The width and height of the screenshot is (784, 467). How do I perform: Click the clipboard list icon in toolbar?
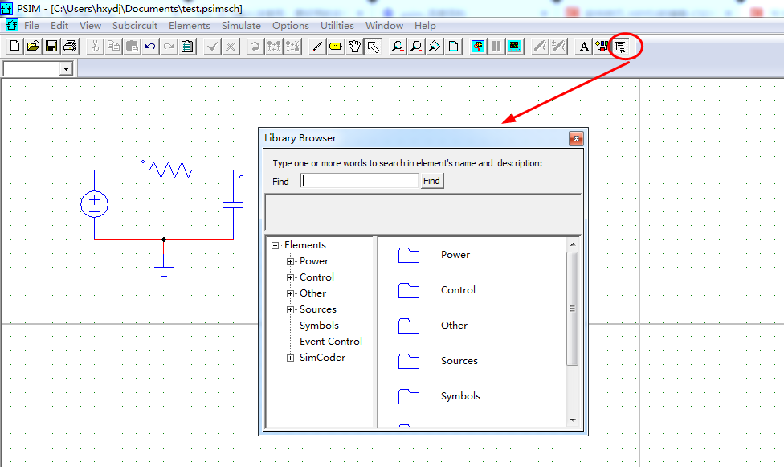tap(187, 47)
